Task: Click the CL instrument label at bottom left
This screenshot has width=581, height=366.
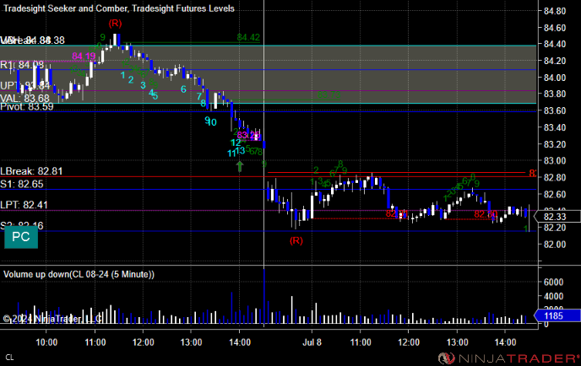Action: [9, 358]
